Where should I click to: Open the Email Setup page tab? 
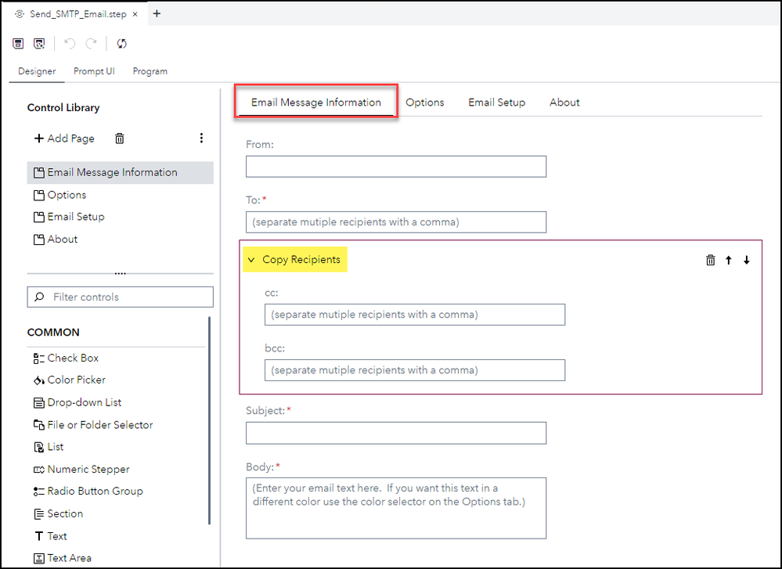(497, 103)
